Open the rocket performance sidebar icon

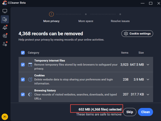[5, 27]
